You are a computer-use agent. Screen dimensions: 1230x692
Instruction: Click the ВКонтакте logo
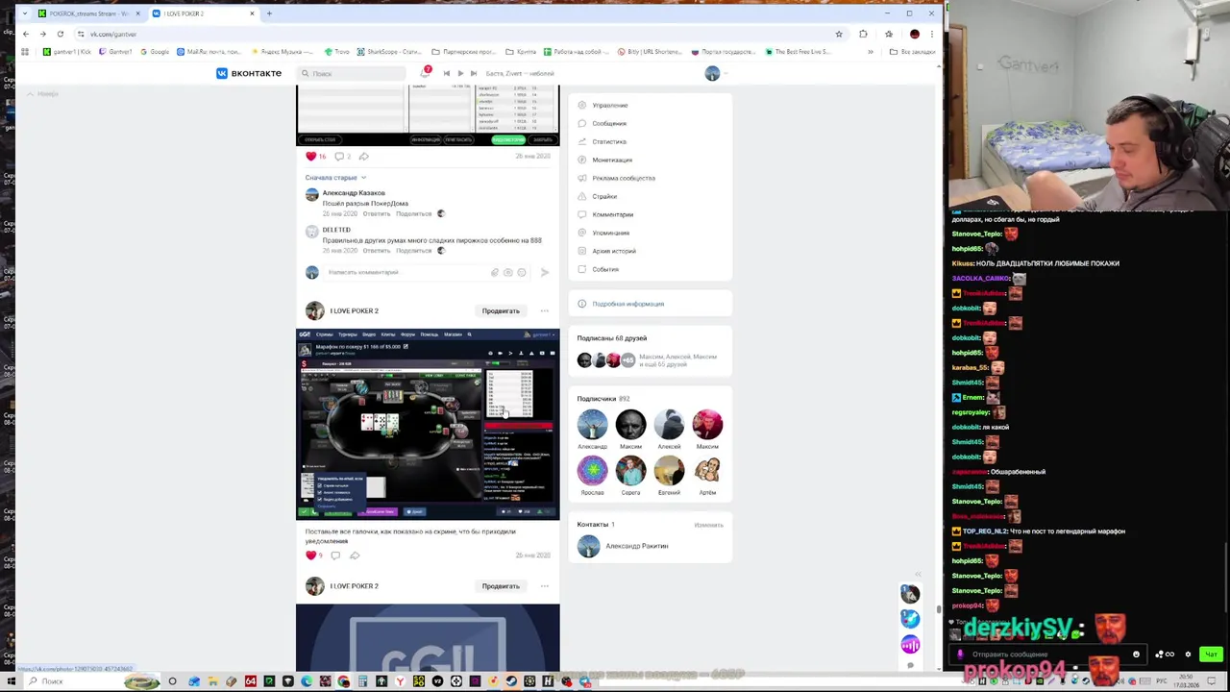[249, 73]
